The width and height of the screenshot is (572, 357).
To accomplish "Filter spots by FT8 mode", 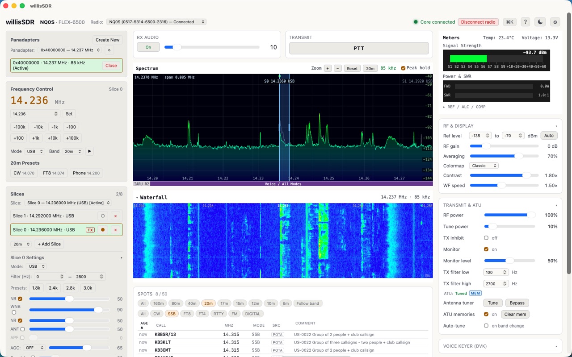I will 187,314.
